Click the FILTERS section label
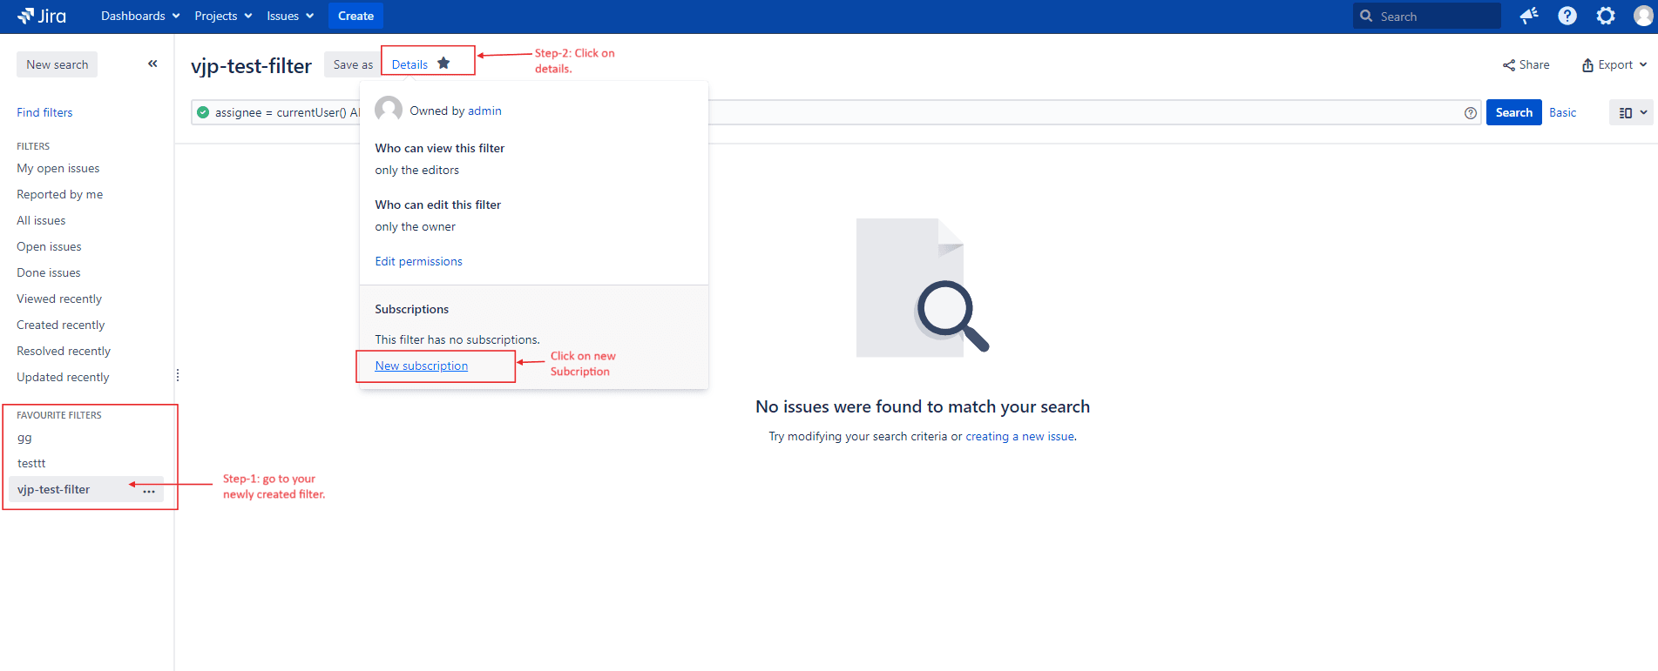Image resolution: width=1658 pixels, height=671 pixels. point(33,146)
